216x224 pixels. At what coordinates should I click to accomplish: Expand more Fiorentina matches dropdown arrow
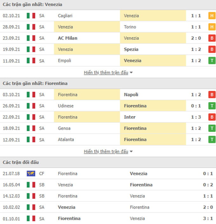click(x=131, y=151)
